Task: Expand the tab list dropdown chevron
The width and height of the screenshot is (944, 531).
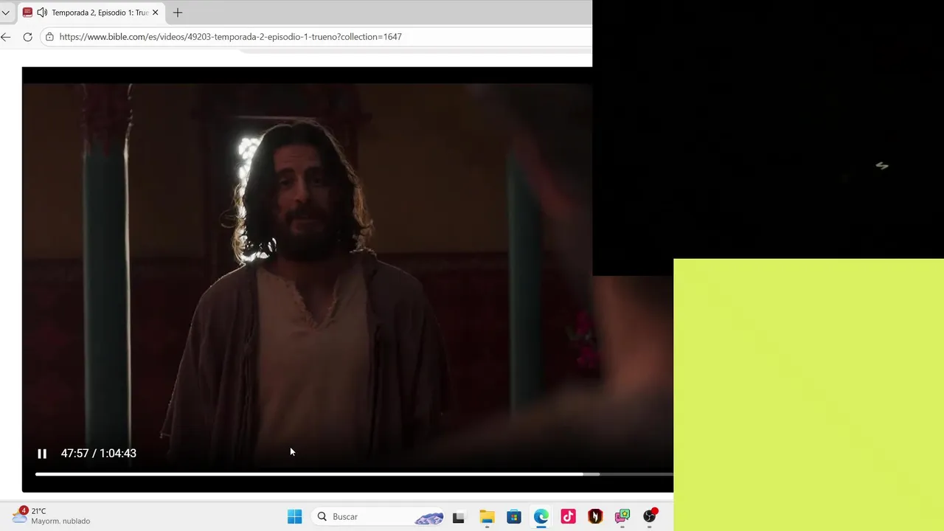Action: (5, 13)
